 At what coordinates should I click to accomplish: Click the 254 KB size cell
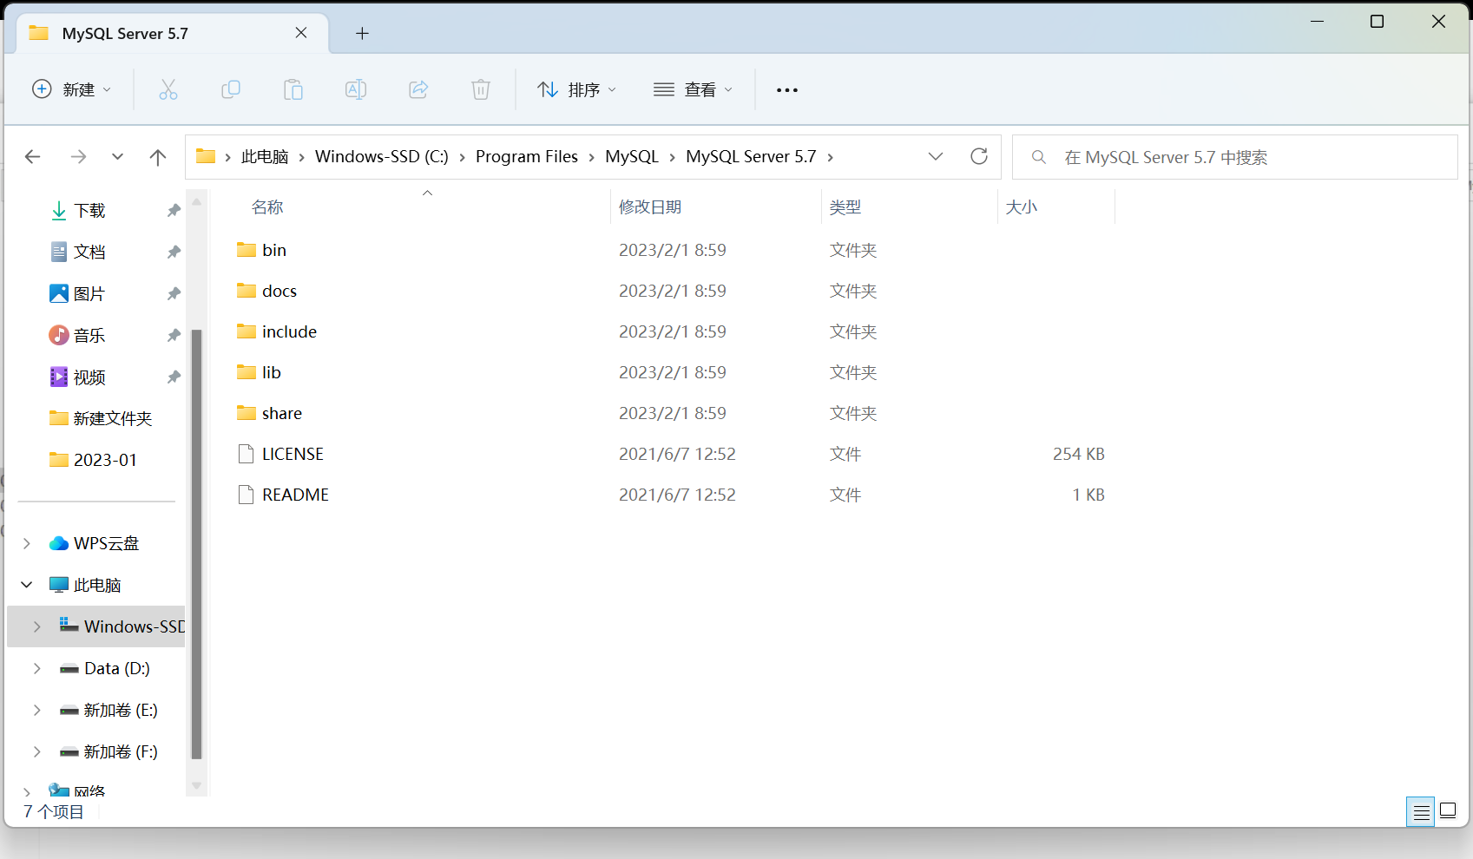1078,454
